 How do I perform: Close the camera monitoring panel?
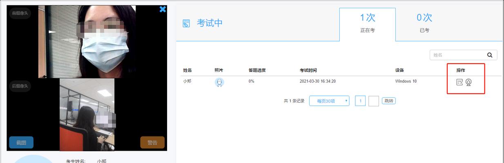pos(163,9)
